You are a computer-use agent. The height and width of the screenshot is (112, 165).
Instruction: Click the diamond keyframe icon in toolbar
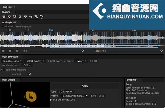point(31,17)
